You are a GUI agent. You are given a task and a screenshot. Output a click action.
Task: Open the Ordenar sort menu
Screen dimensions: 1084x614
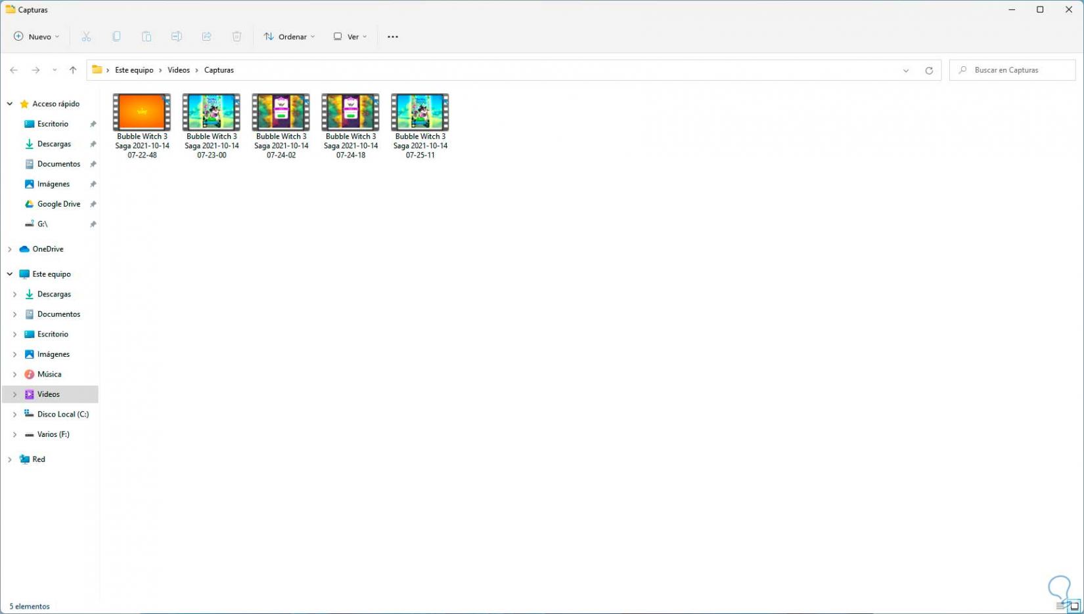289,37
